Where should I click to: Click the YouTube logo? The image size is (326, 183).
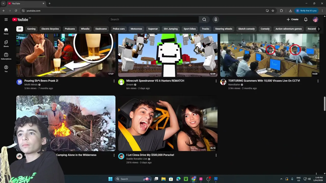[20, 20]
